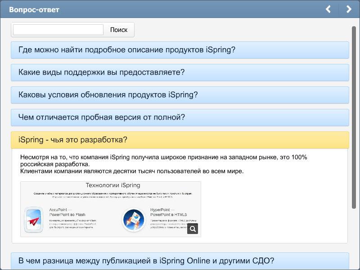This screenshot has width=360, height=270.
Task: Click the Поиск button
Action: (x=119, y=30)
